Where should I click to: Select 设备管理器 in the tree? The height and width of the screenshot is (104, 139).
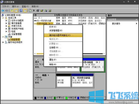pyautogui.click(x=16, y=34)
